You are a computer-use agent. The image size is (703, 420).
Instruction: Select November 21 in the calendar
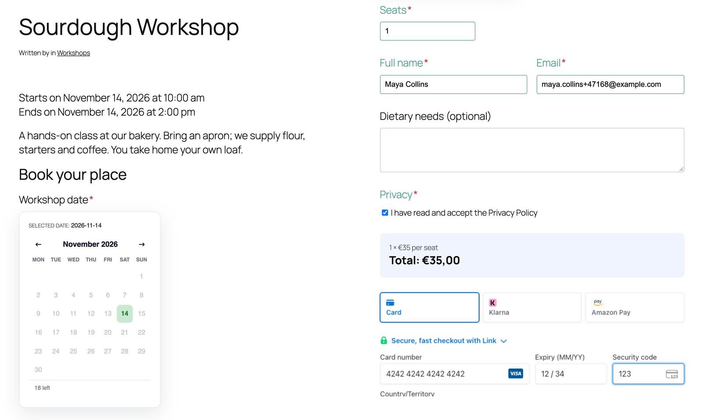pos(124,333)
